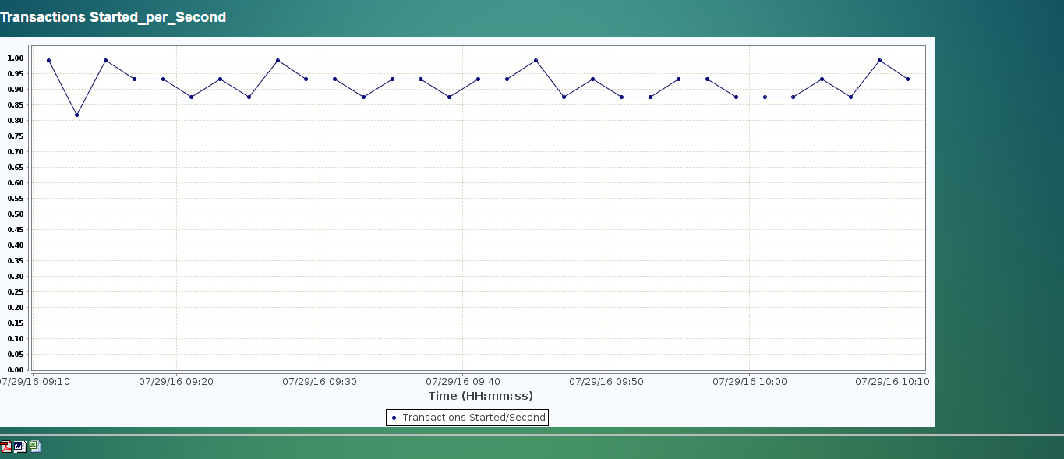Viewport: 1064px width, 459px height.
Task: Click the y-axis value 0.25
Action: [x=15, y=292]
